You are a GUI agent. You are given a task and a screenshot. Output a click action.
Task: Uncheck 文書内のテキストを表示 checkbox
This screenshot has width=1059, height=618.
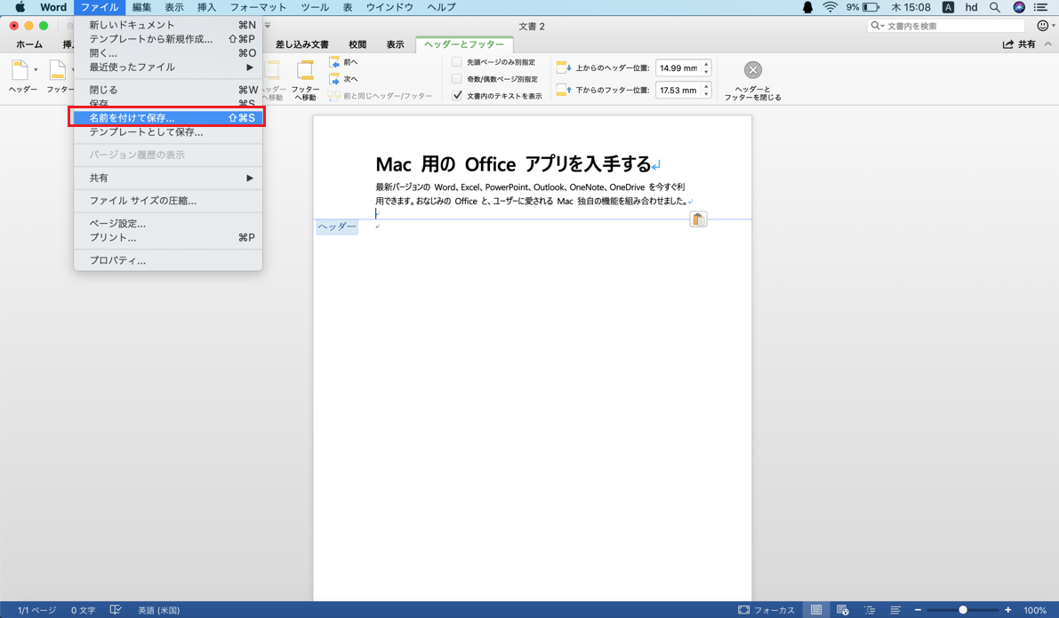(x=457, y=96)
